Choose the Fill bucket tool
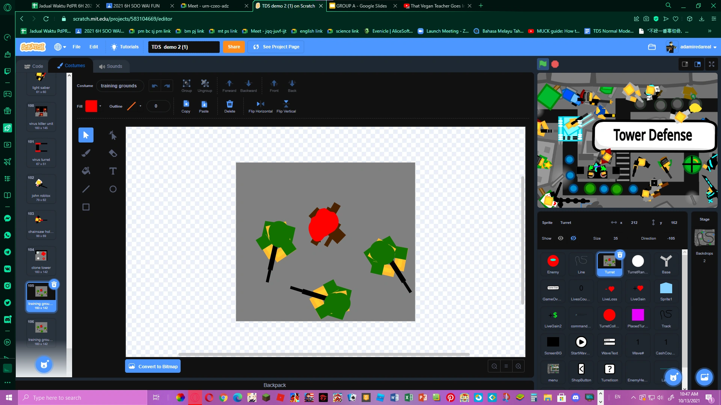This screenshot has height=405, width=721. (x=86, y=171)
